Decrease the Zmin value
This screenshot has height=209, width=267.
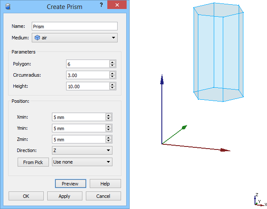[x=109, y=141]
